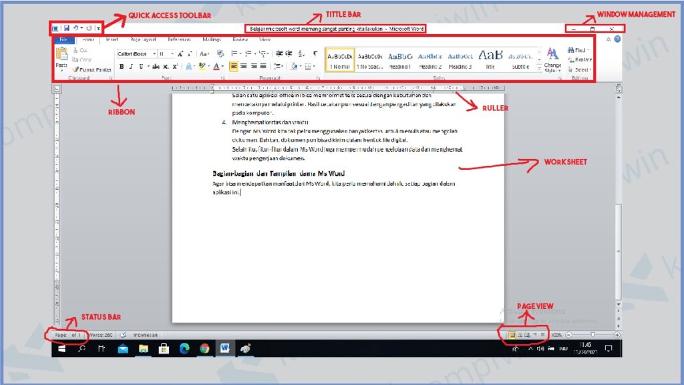Expand the font size dropdown
This screenshot has width=684, height=385.
pyautogui.click(x=172, y=53)
